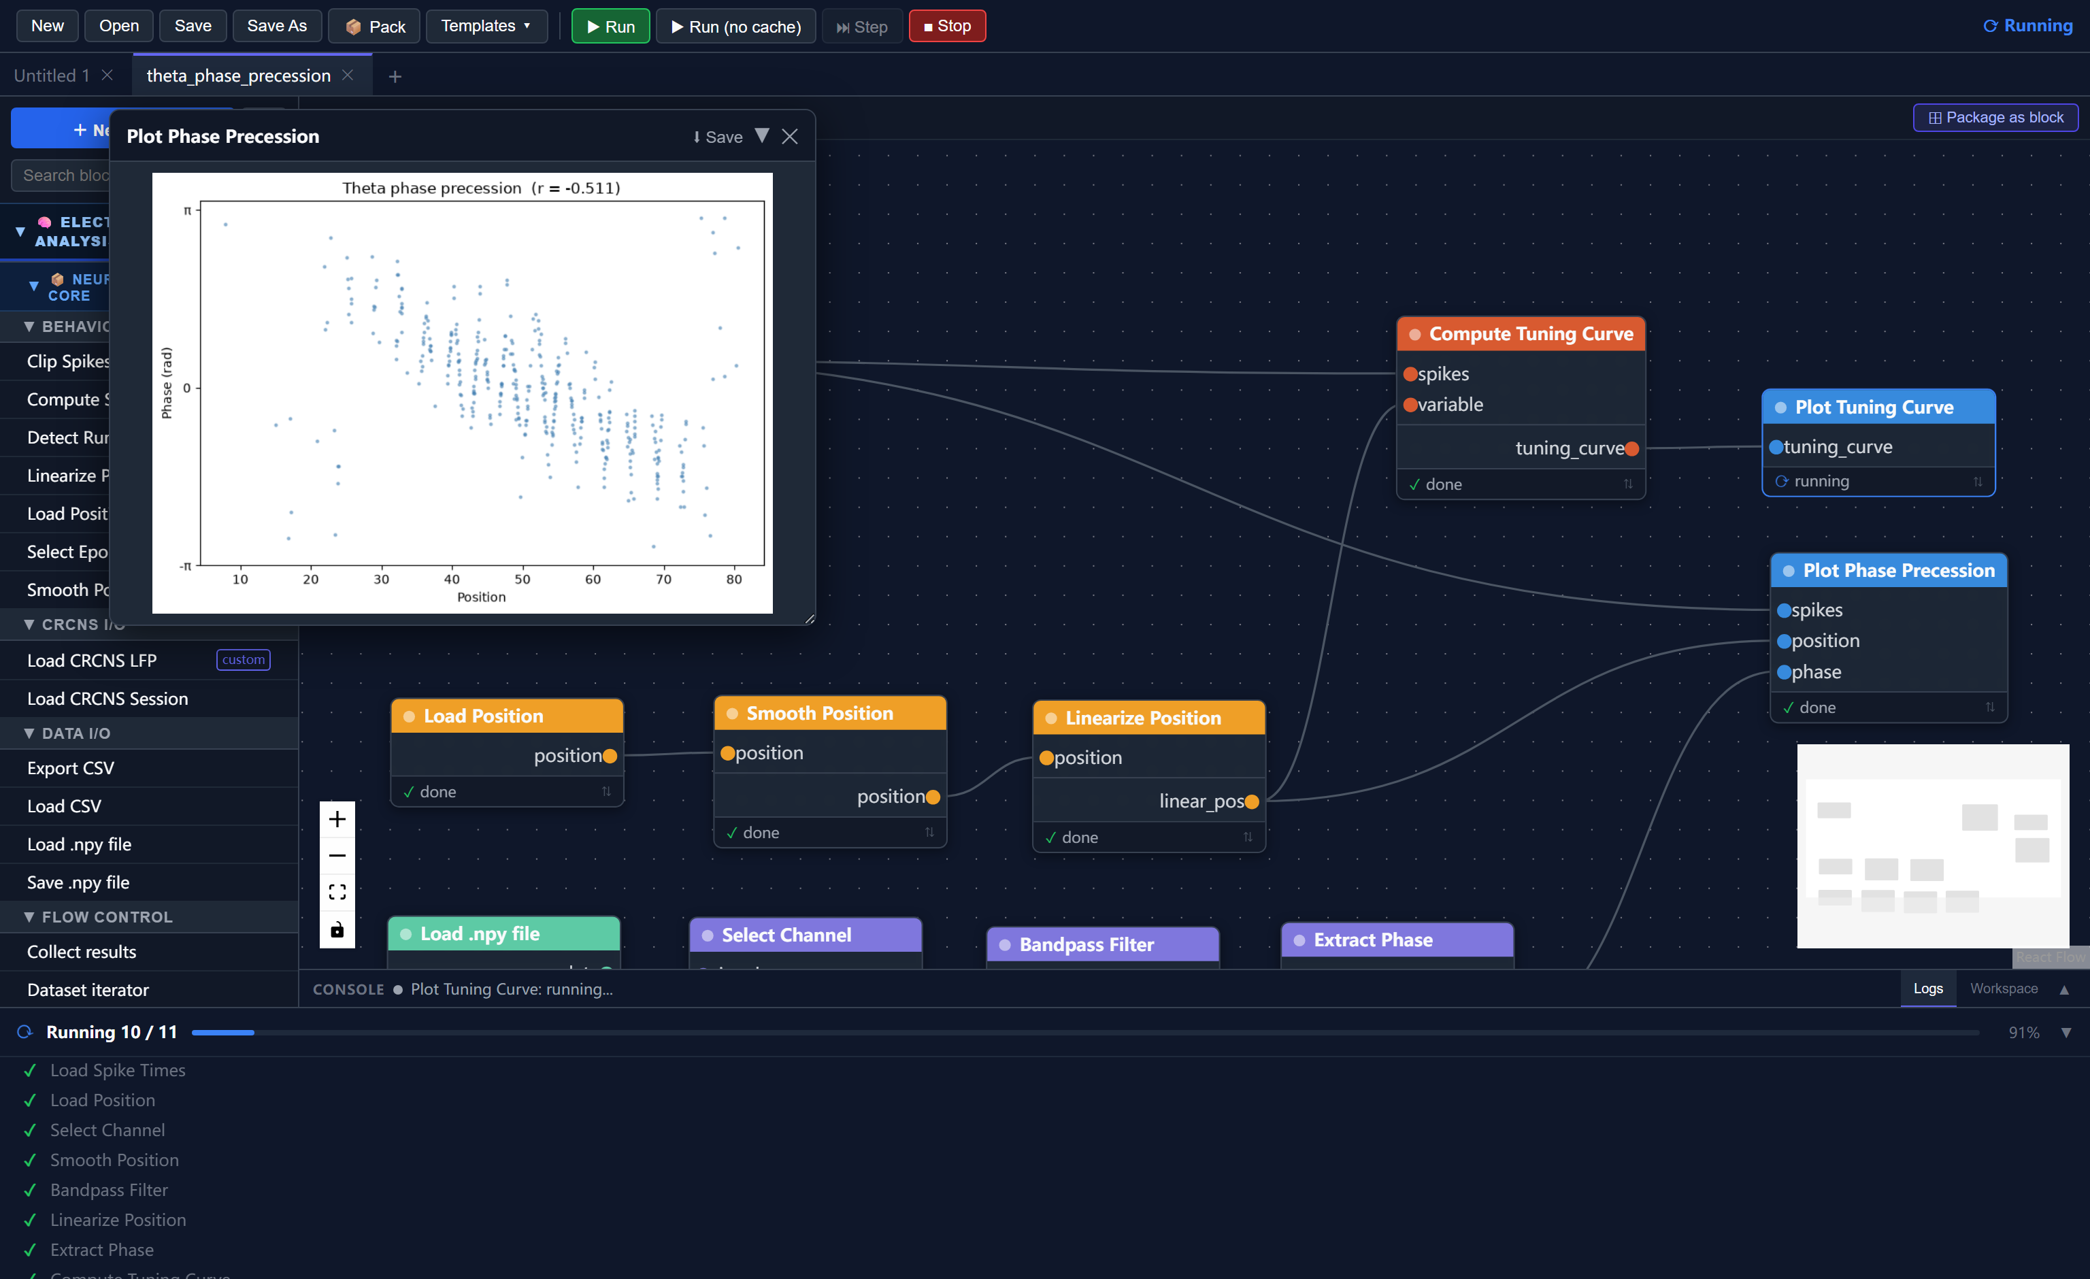The image size is (2090, 1279).
Task: Expand the console panel with the up arrow
Action: [2063, 989]
